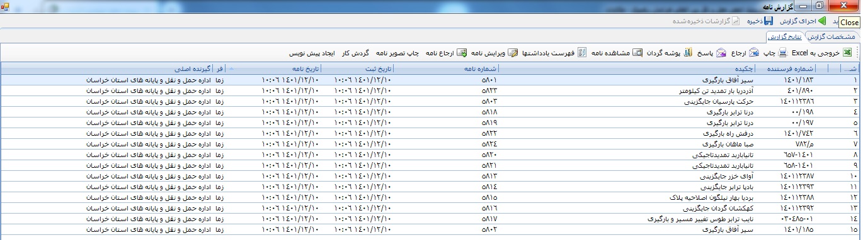Click گردش کار workflow button

pyautogui.click(x=355, y=53)
